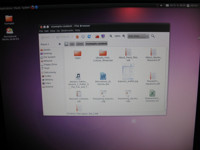
Task: Open the View menu
Action: click(x=52, y=31)
